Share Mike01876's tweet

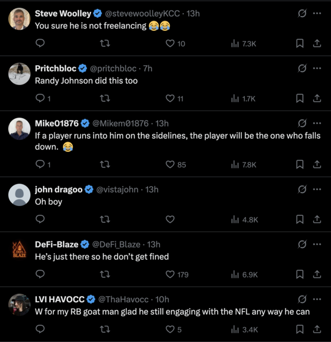point(317,164)
